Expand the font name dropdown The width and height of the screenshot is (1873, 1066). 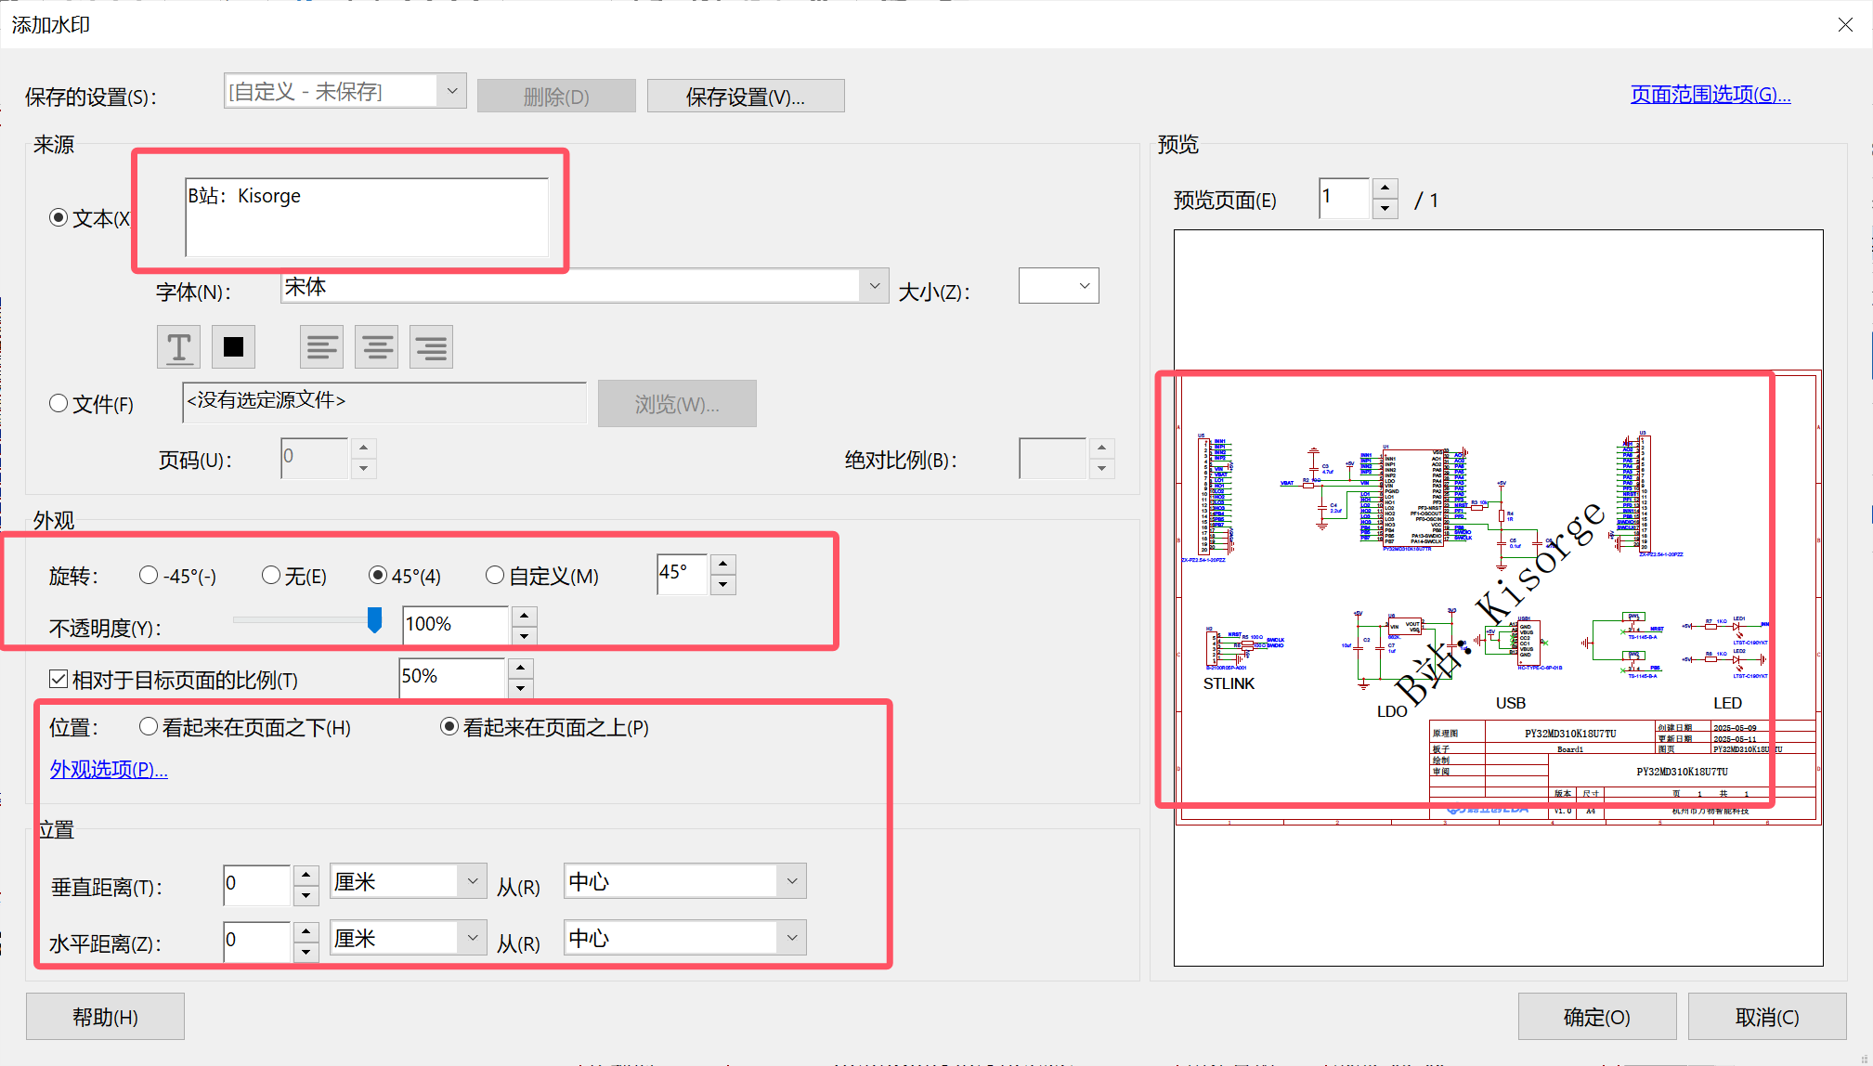pyautogui.click(x=874, y=287)
